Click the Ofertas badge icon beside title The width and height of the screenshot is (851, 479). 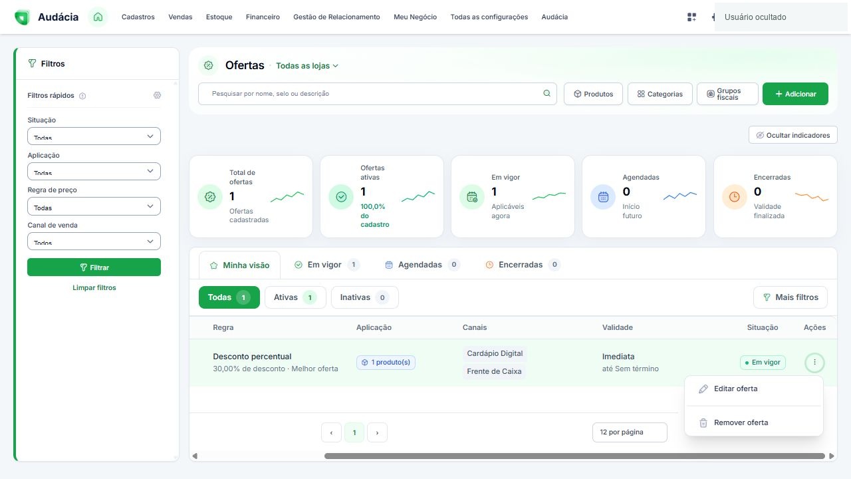(209, 65)
